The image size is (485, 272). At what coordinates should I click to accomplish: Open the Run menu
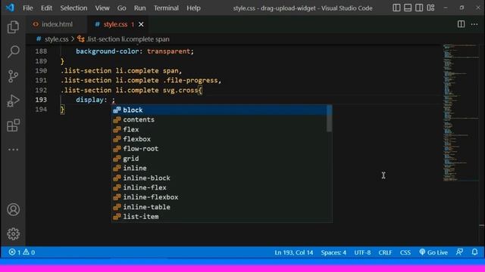click(139, 8)
